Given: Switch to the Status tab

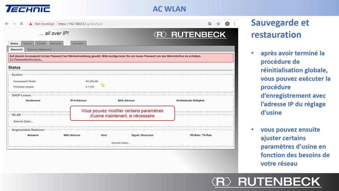Looking at the screenshot, I should pyautogui.click(x=14, y=44).
